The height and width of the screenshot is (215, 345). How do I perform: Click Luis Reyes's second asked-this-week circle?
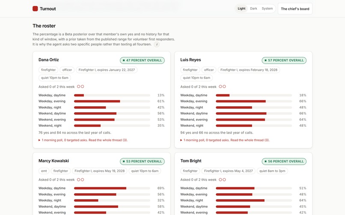[224, 87]
